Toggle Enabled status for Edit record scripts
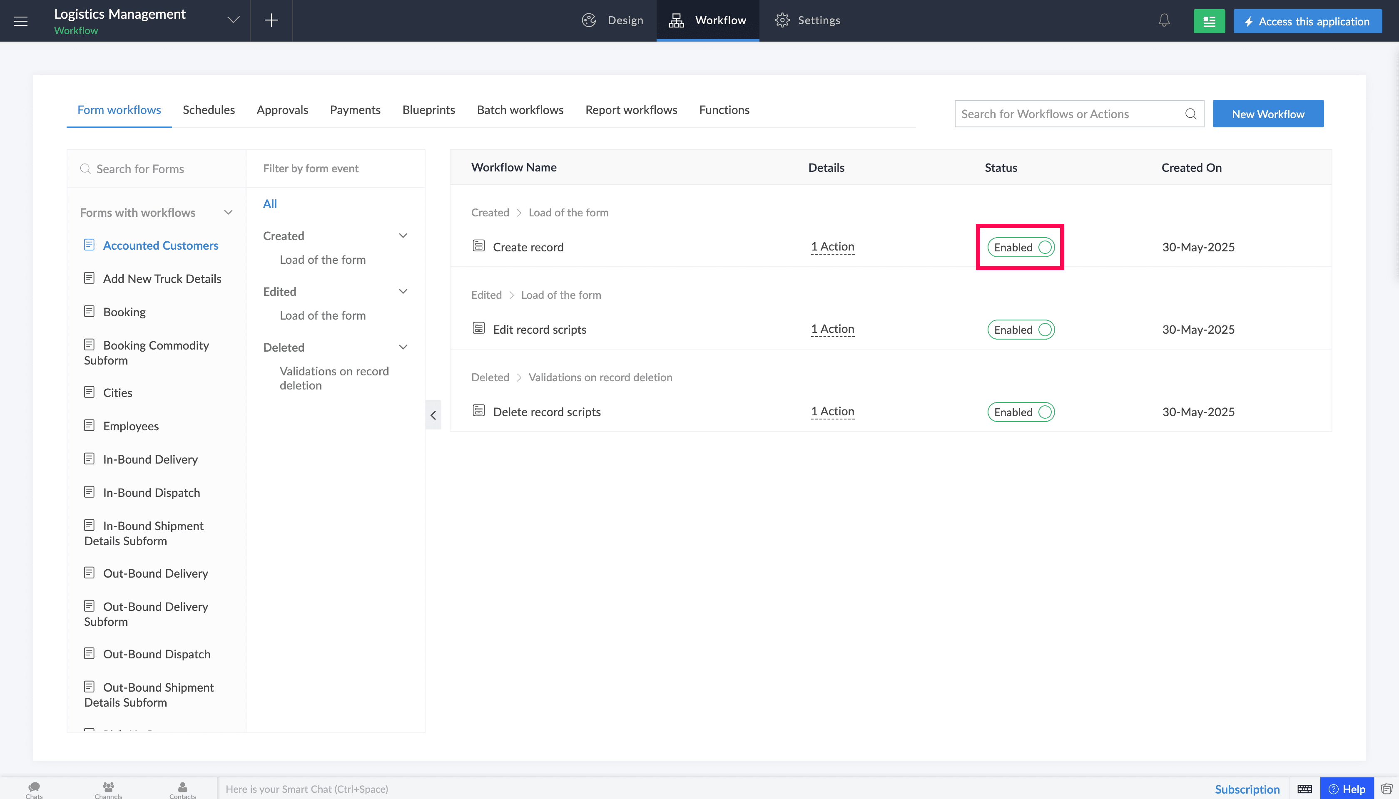The height and width of the screenshot is (799, 1399). click(x=1021, y=329)
